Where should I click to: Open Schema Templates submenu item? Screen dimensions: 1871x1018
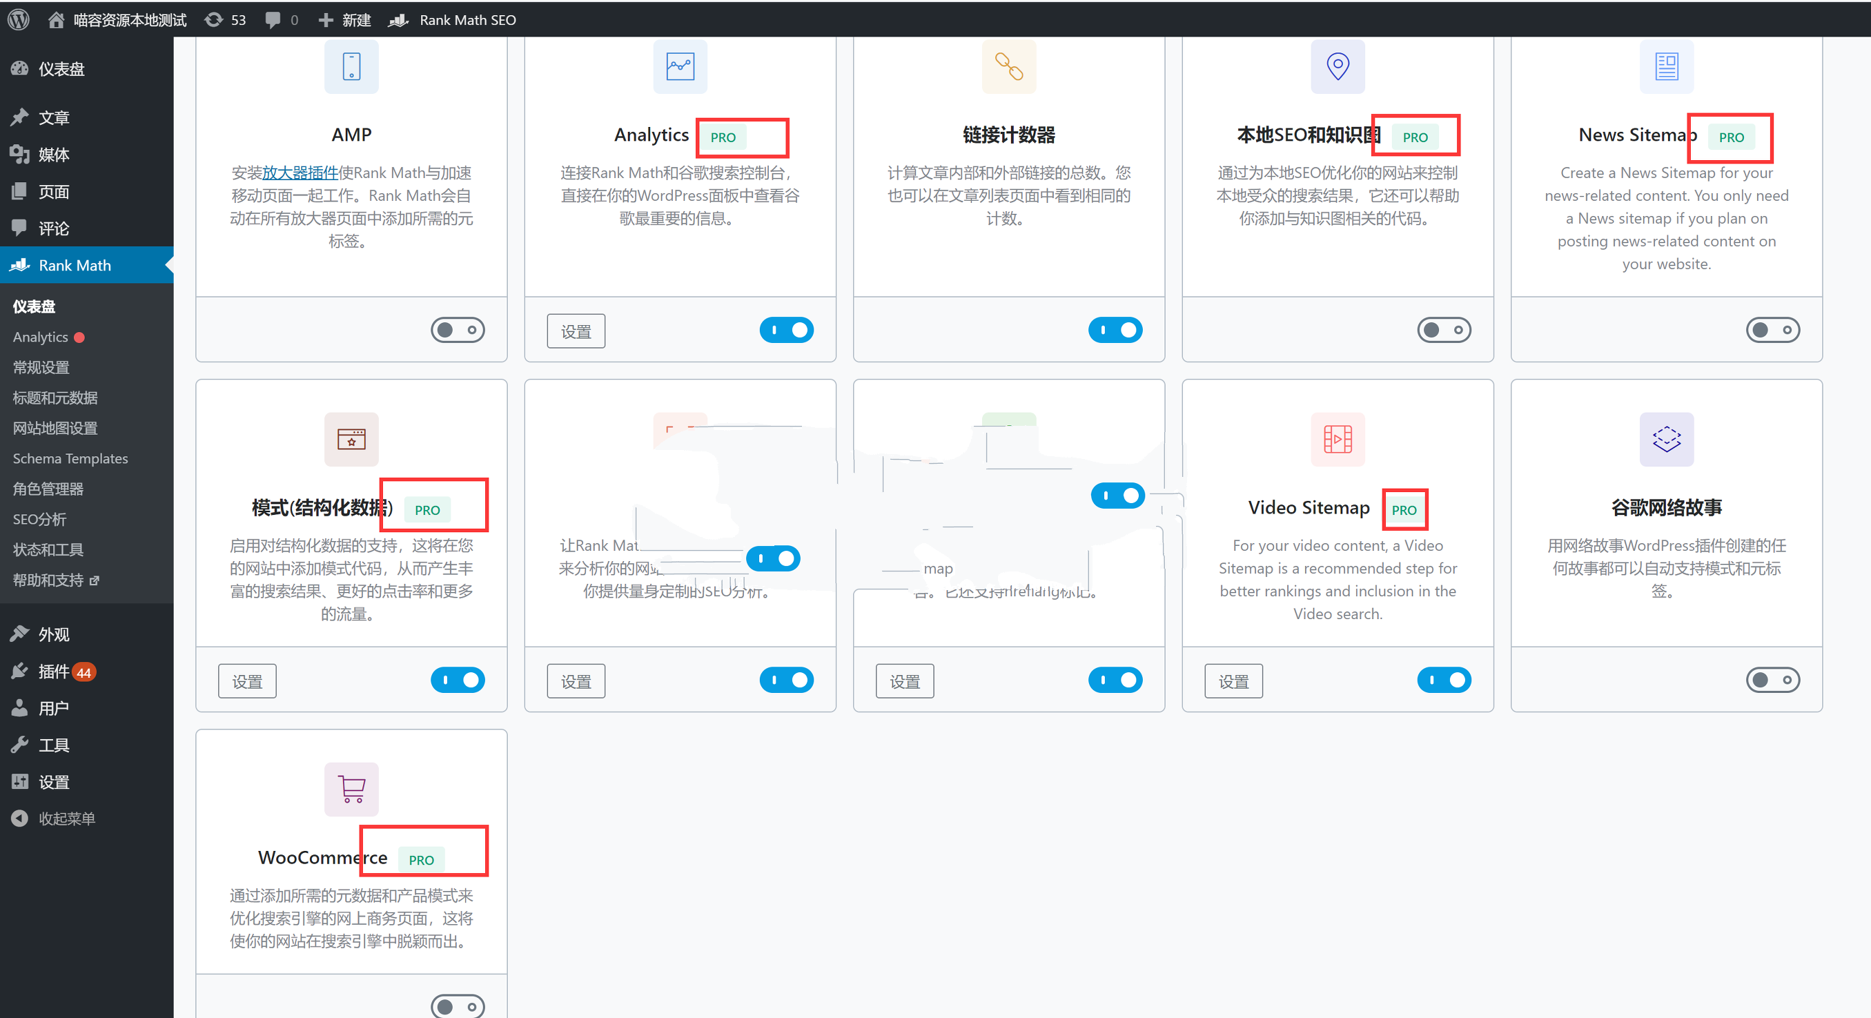coord(70,458)
